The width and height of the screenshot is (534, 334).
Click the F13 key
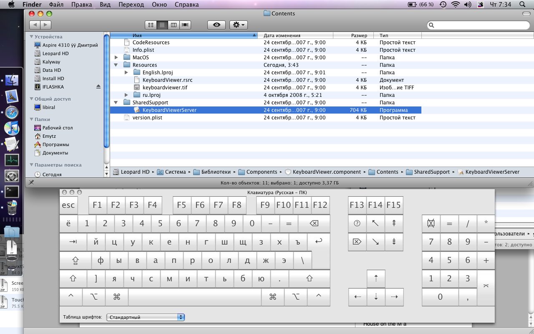coord(357,205)
